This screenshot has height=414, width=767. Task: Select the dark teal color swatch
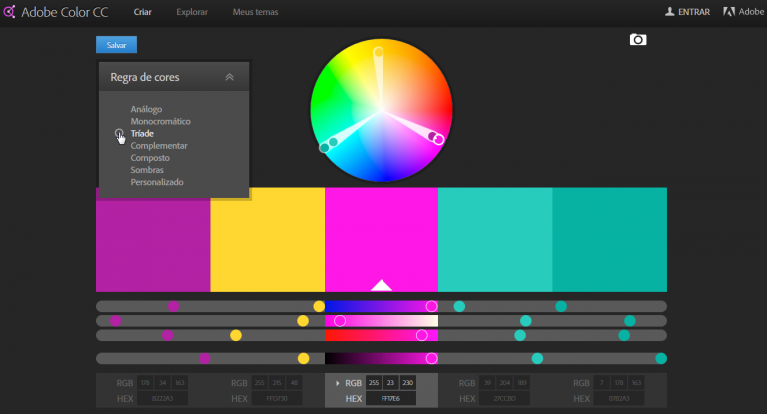(610, 239)
